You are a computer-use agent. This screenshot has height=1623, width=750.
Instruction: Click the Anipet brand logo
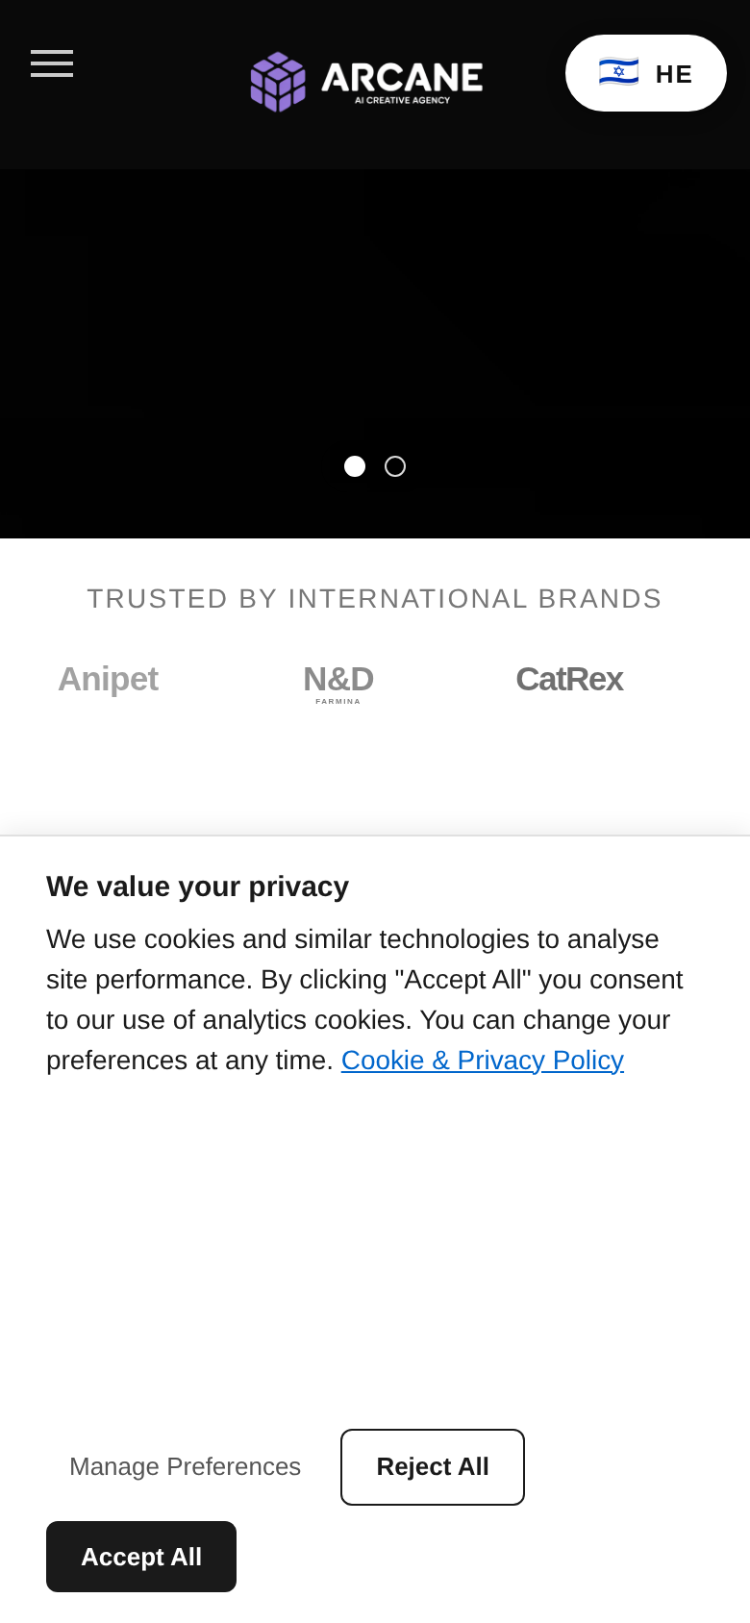[108, 679]
